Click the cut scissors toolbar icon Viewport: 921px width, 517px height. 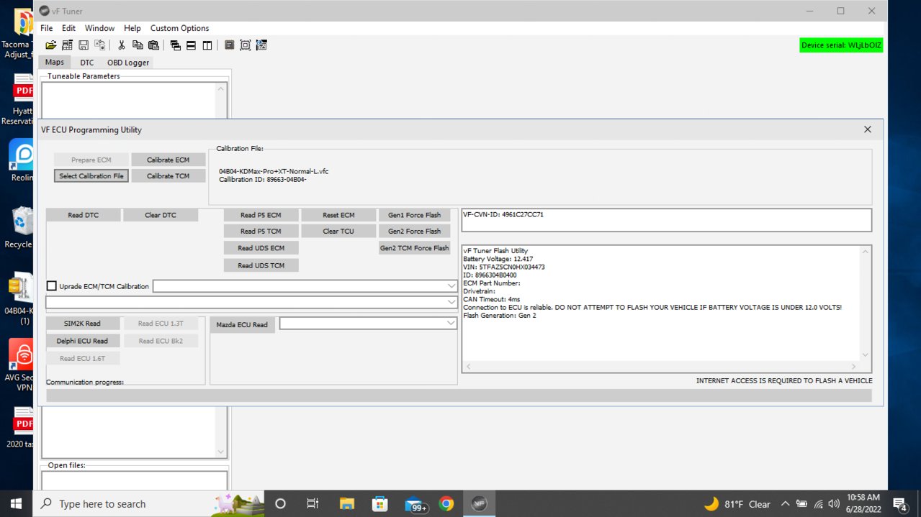(x=122, y=45)
